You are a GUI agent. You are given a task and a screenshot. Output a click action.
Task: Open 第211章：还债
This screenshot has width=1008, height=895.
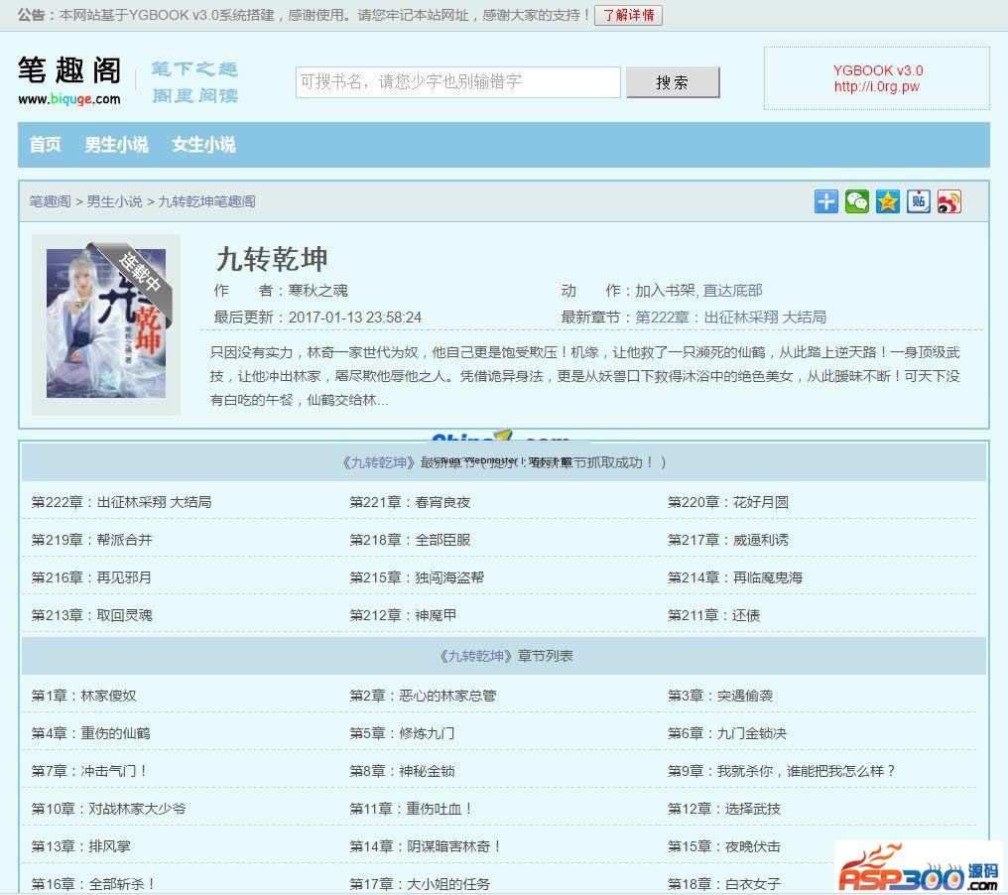pyautogui.click(x=713, y=615)
